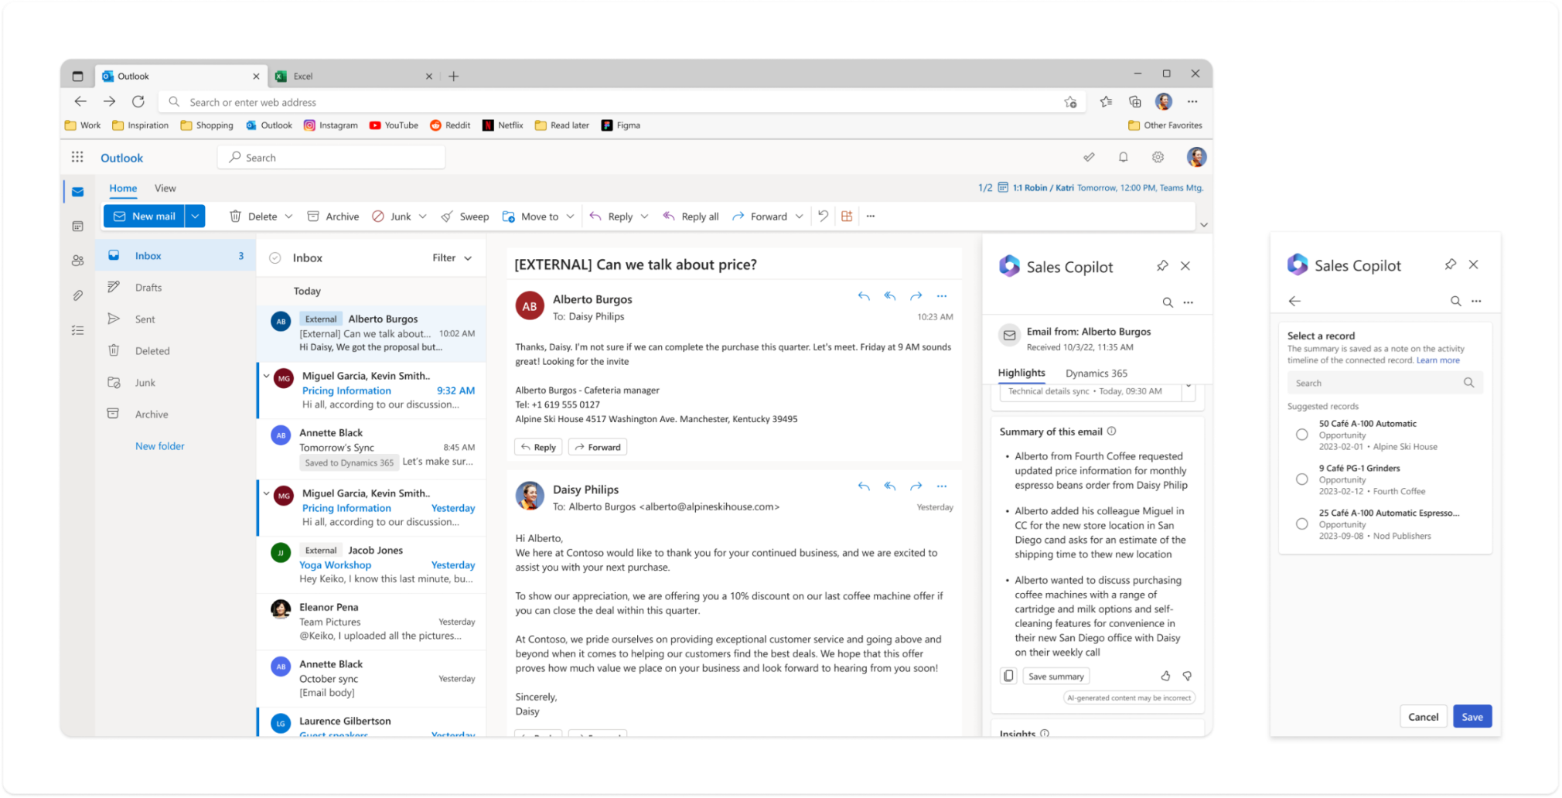1562x798 pixels.
Task: Click the New mail button
Action: click(x=145, y=217)
